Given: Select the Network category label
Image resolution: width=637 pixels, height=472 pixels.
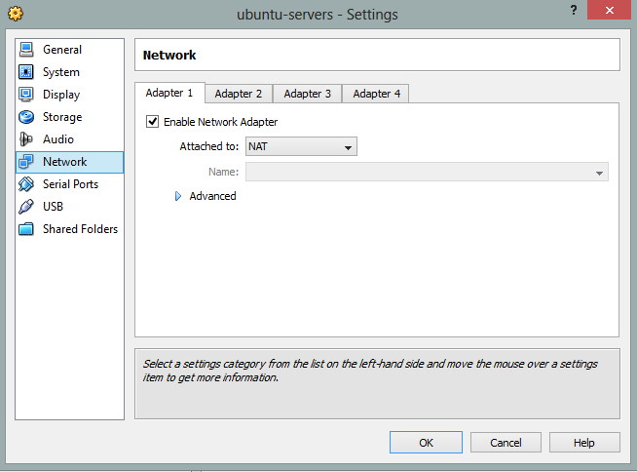Looking at the screenshot, I should (65, 162).
